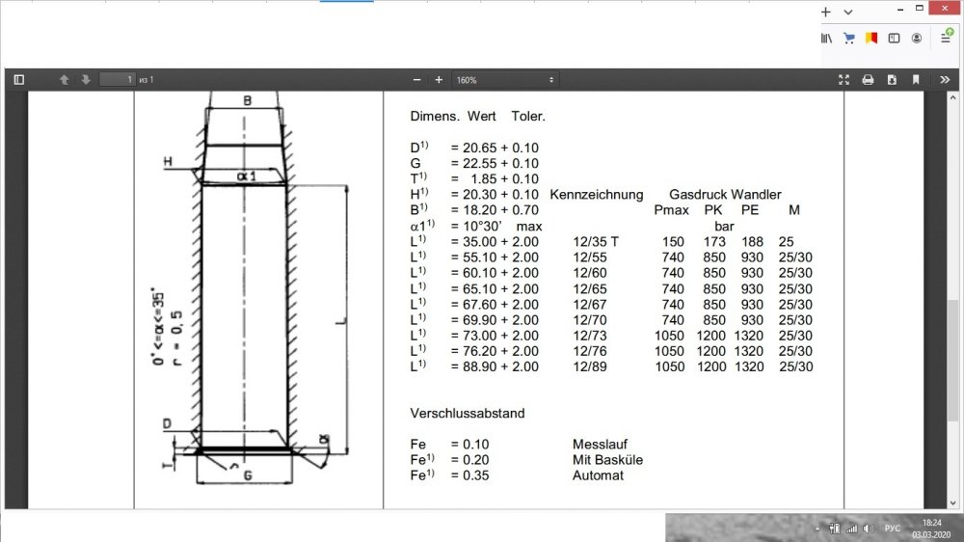This screenshot has width=964, height=542.
Task: Open the Firefox hamburger menu
Action: 947,39
